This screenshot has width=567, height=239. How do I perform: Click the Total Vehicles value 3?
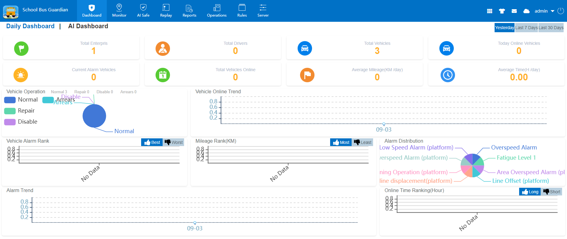pos(377,51)
